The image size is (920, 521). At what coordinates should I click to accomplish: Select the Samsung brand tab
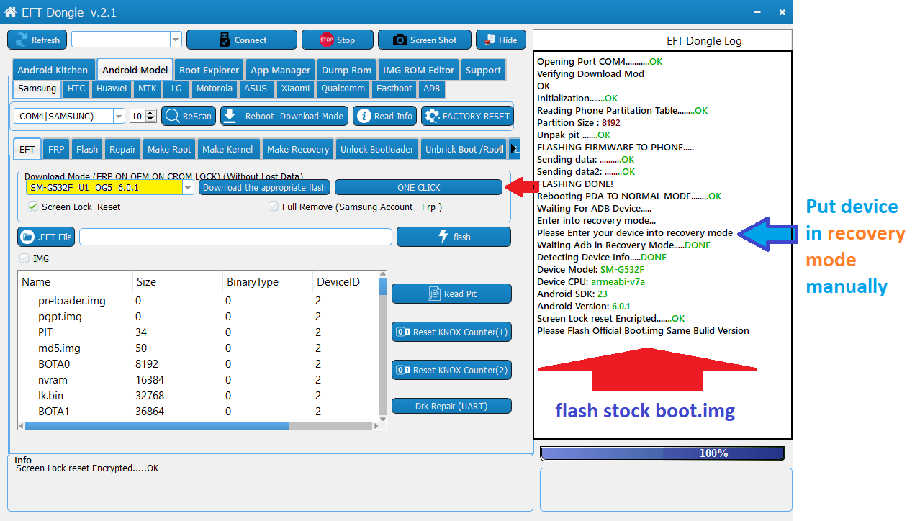click(x=37, y=89)
